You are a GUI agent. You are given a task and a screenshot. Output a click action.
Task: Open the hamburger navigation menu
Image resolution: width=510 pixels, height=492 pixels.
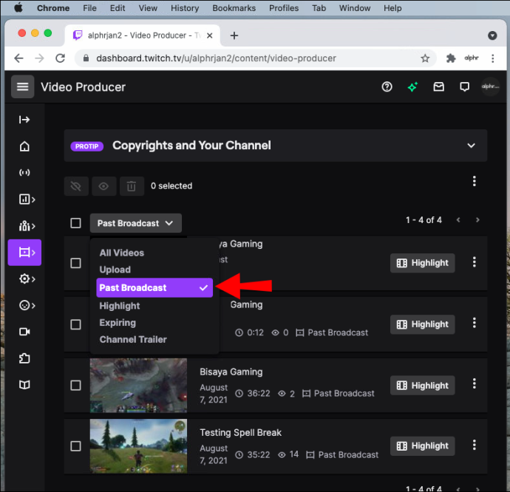tap(22, 87)
